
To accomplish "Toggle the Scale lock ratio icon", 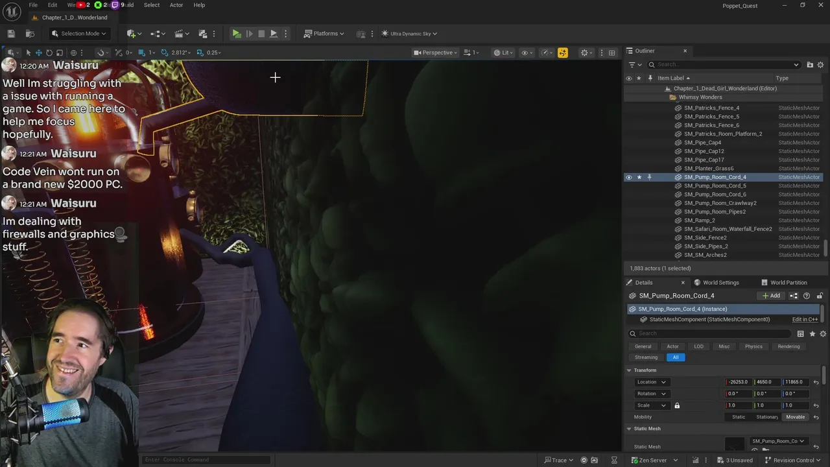I will (x=677, y=405).
